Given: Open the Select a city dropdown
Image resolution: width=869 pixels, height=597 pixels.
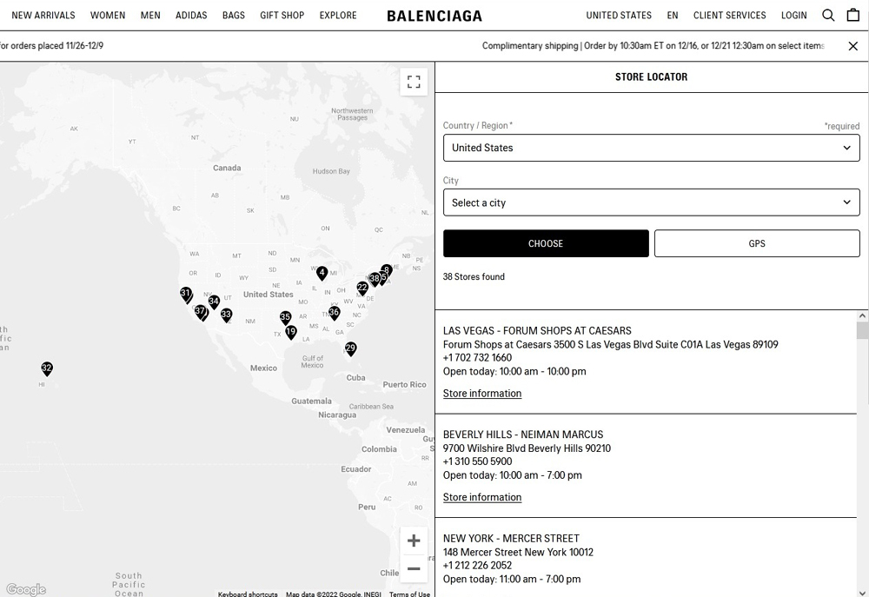Looking at the screenshot, I should tap(651, 202).
